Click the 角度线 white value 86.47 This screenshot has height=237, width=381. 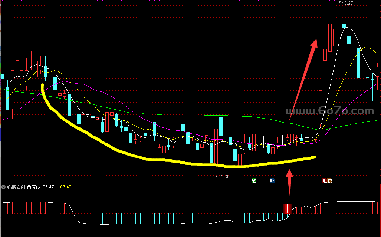coord(48,187)
